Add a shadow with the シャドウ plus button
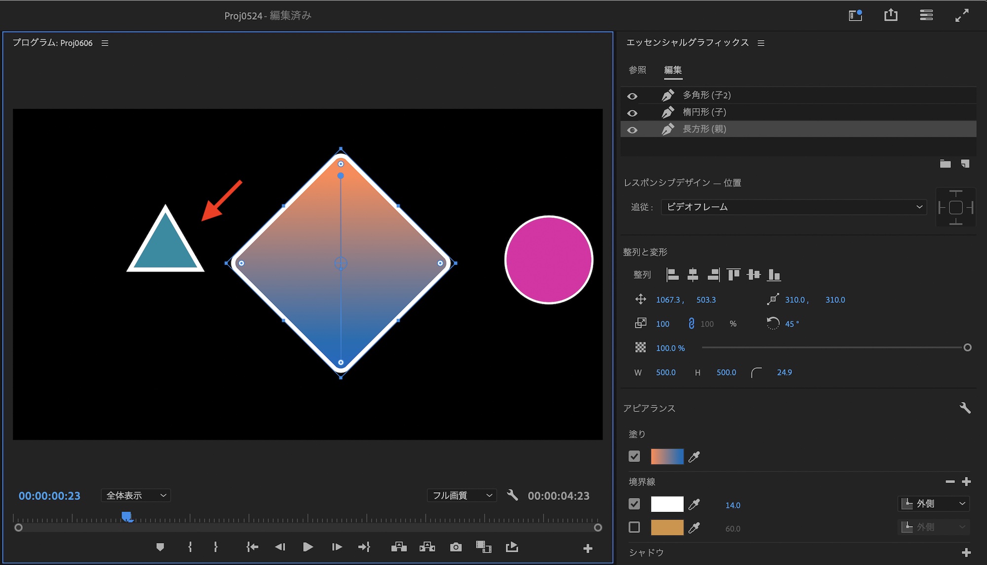Screen dimensions: 987x565 pyautogui.click(x=966, y=552)
